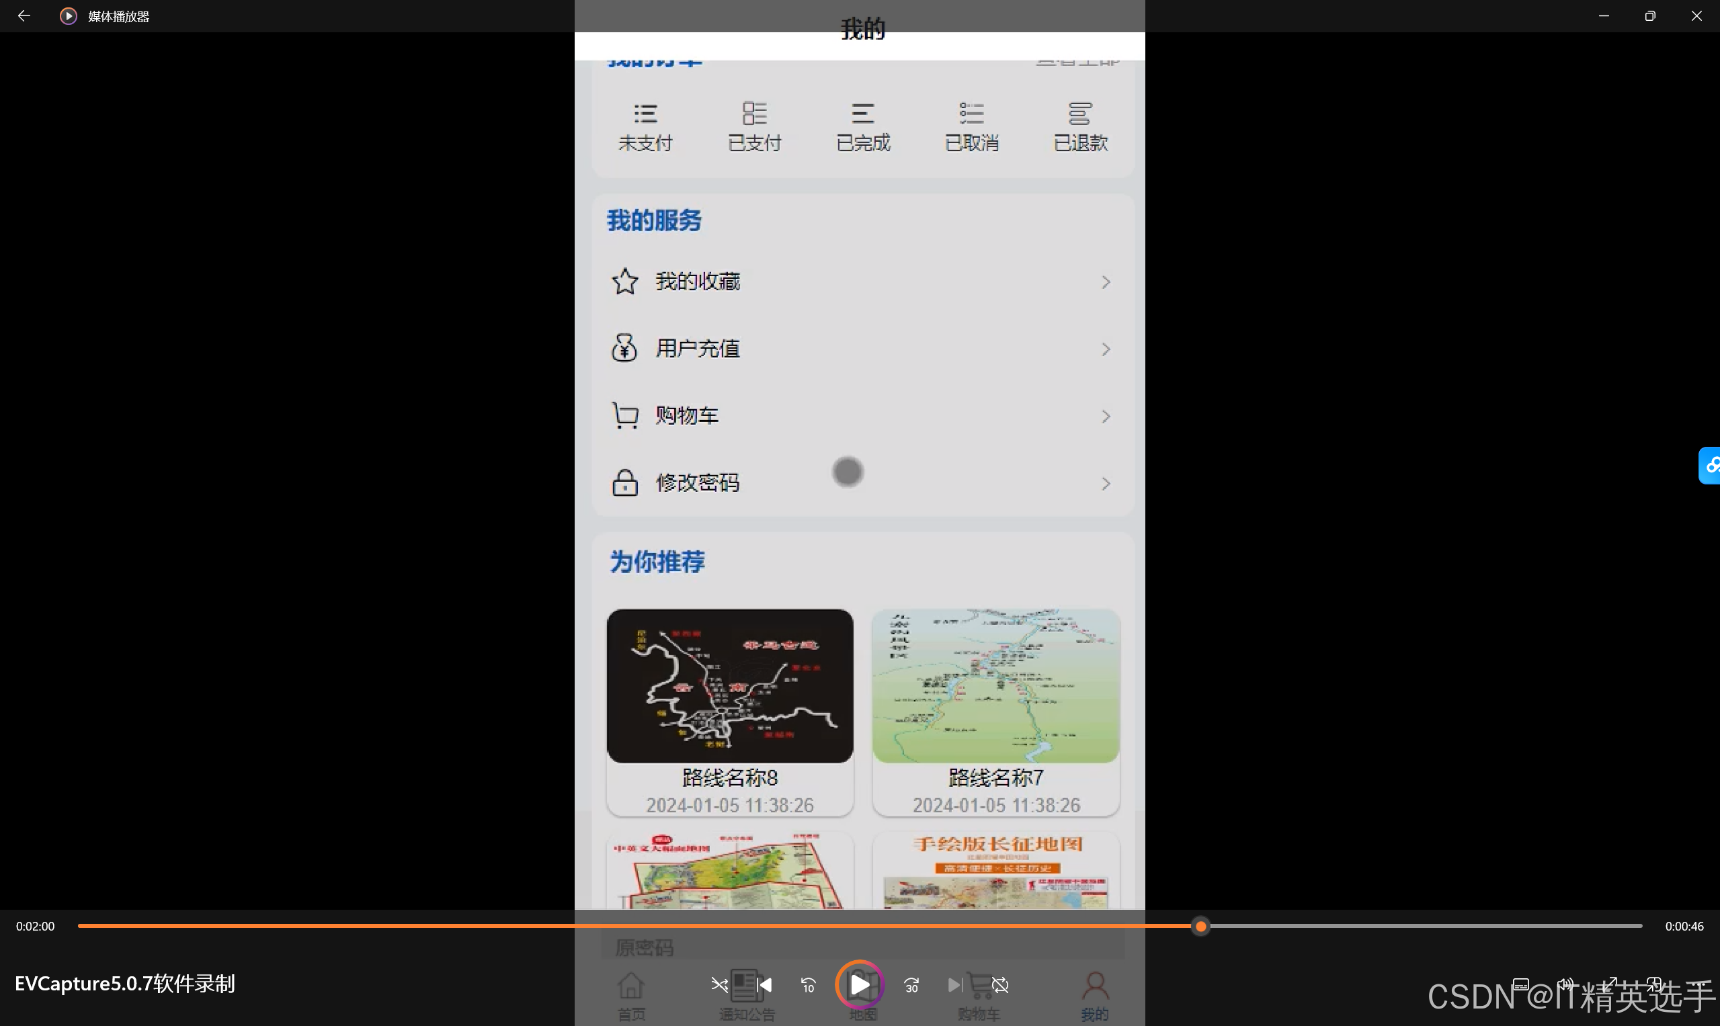1720x1026 pixels.
Task: Click the 我的 page title
Action: [862, 29]
